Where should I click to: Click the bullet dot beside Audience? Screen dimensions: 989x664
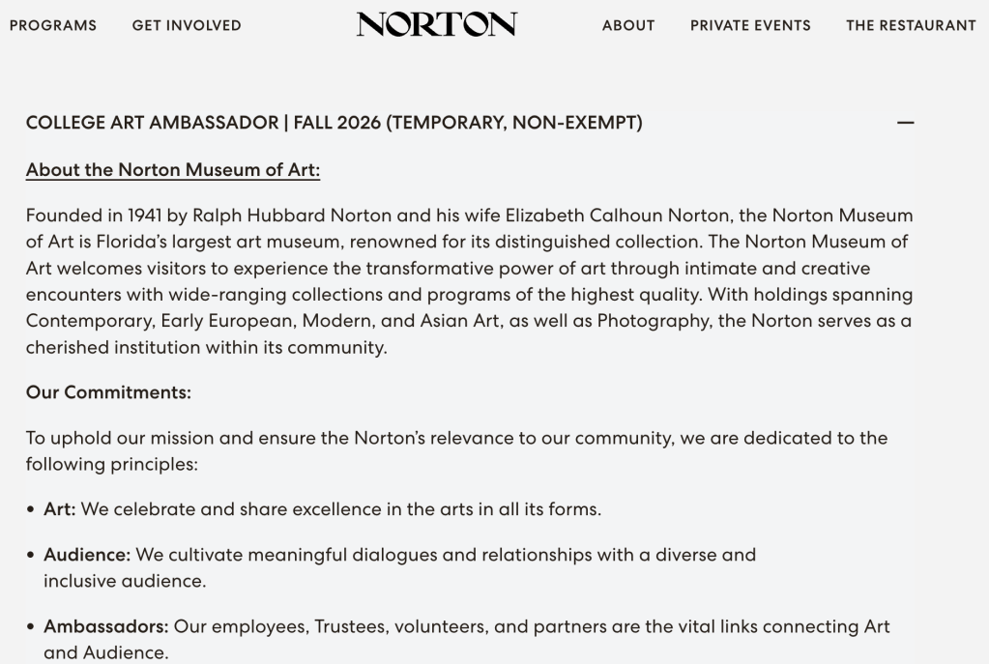click(x=30, y=555)
